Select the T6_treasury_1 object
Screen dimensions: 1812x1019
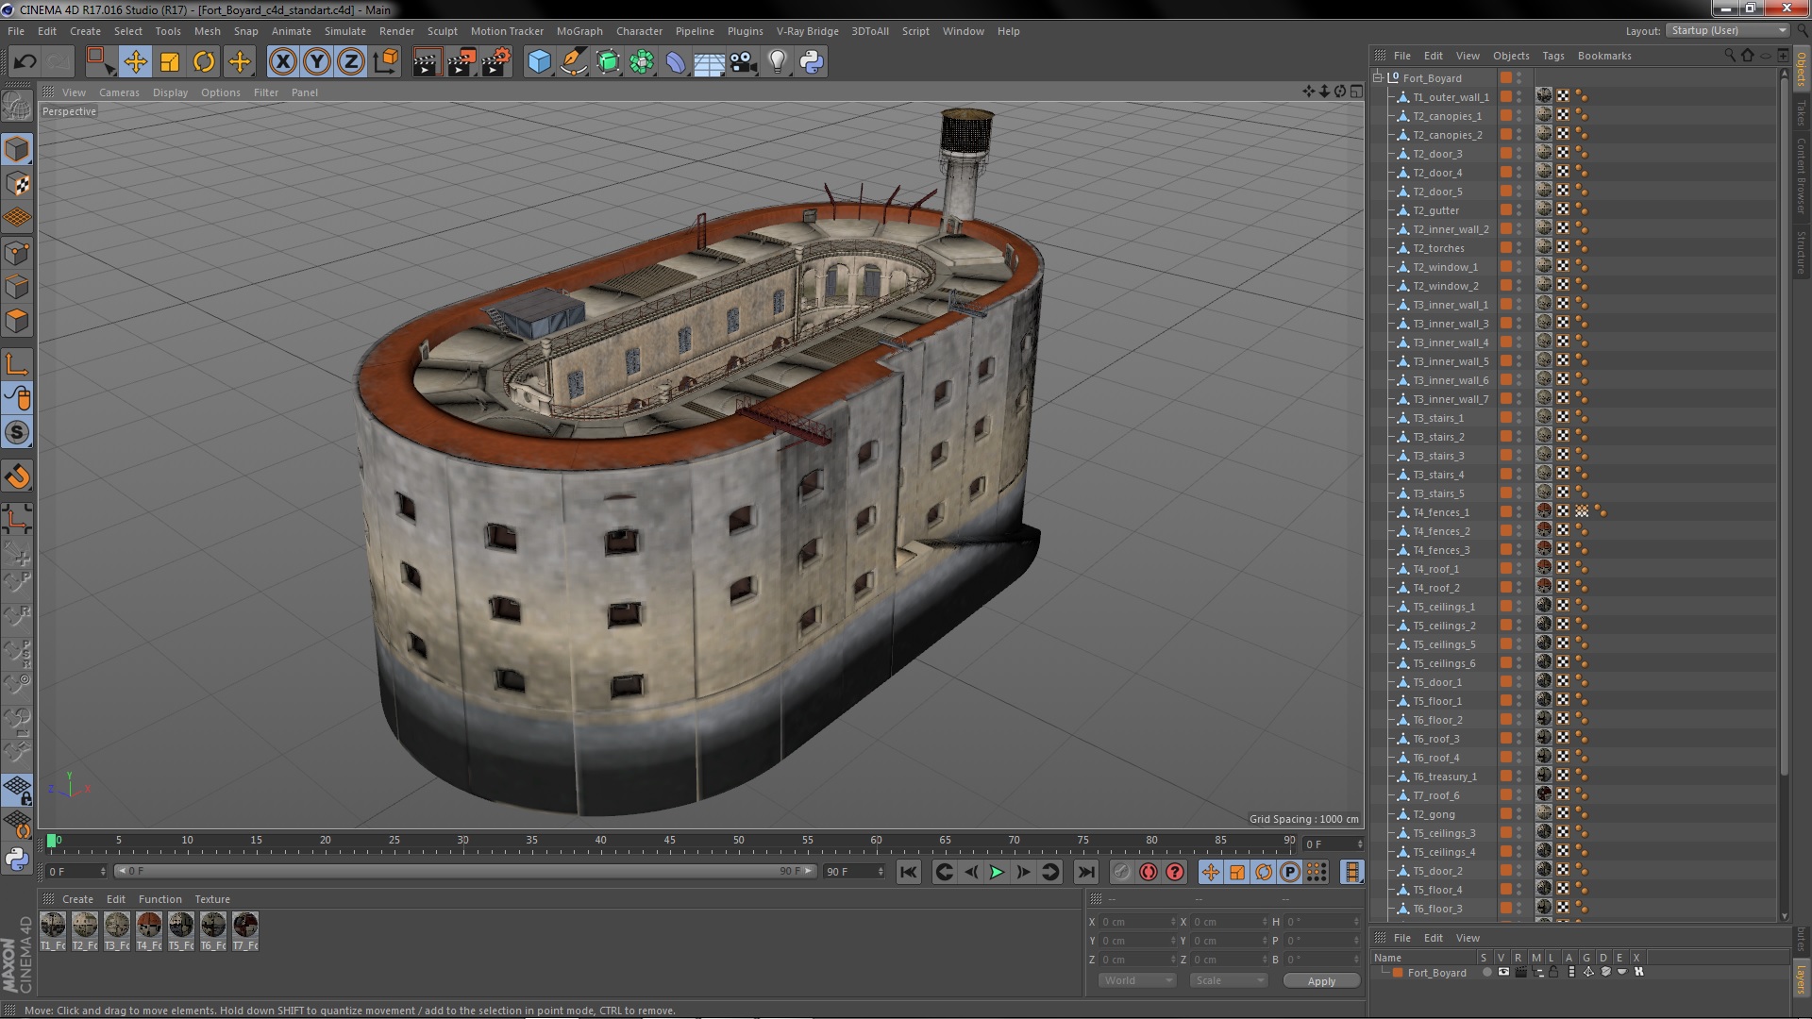[x=1445, y=777]
